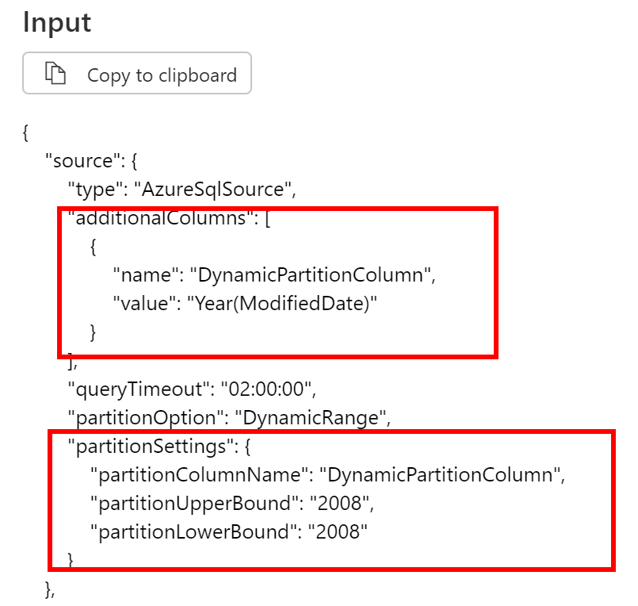638x606 pixels.
Task: Click the Copy to clipboard button
Action: [137, 73]
